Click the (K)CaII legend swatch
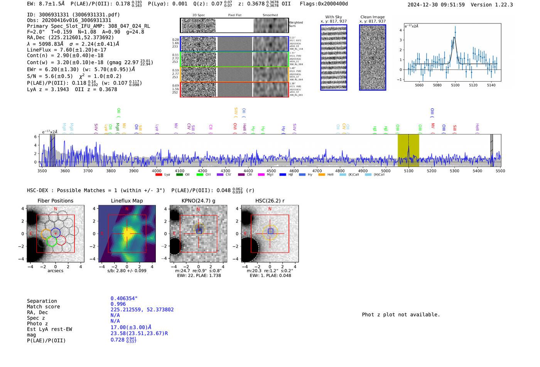 point(343,175)
